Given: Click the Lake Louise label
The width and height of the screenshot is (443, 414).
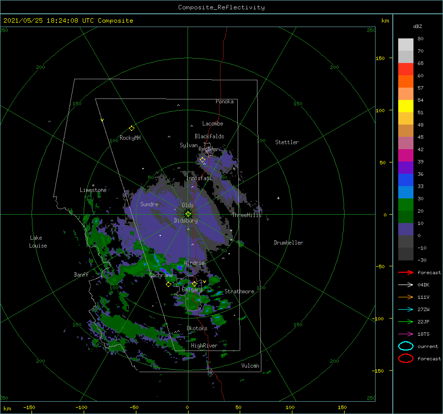Looking at the screenshot, I should [38, 242].
